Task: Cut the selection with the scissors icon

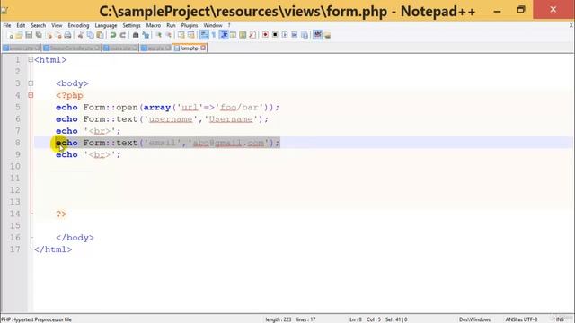Action: [x=80, y=35]
